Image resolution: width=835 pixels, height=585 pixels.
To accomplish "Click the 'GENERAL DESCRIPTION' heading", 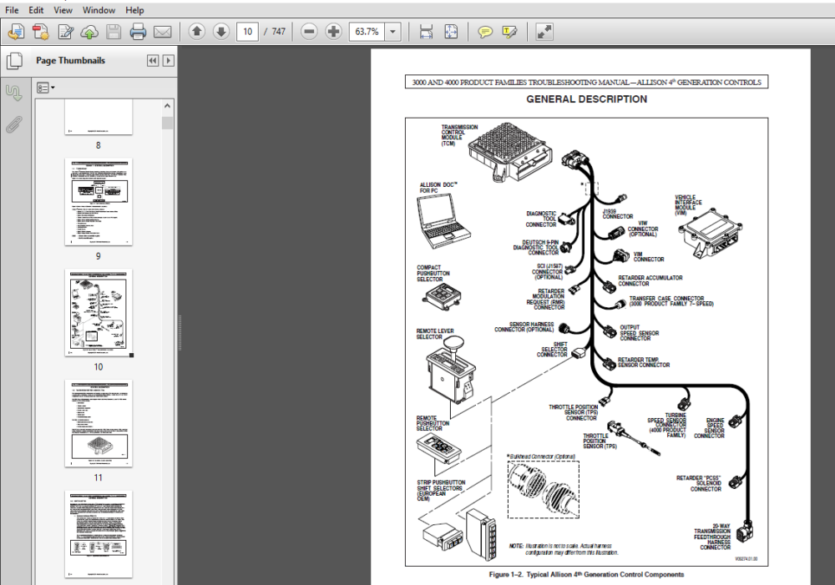I will (x=586, y=99).
